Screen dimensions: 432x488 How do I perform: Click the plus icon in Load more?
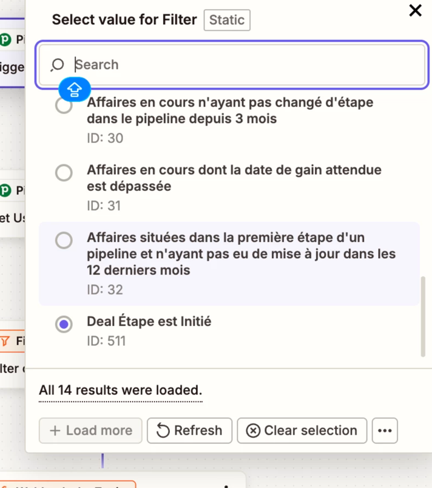[55, 431]
